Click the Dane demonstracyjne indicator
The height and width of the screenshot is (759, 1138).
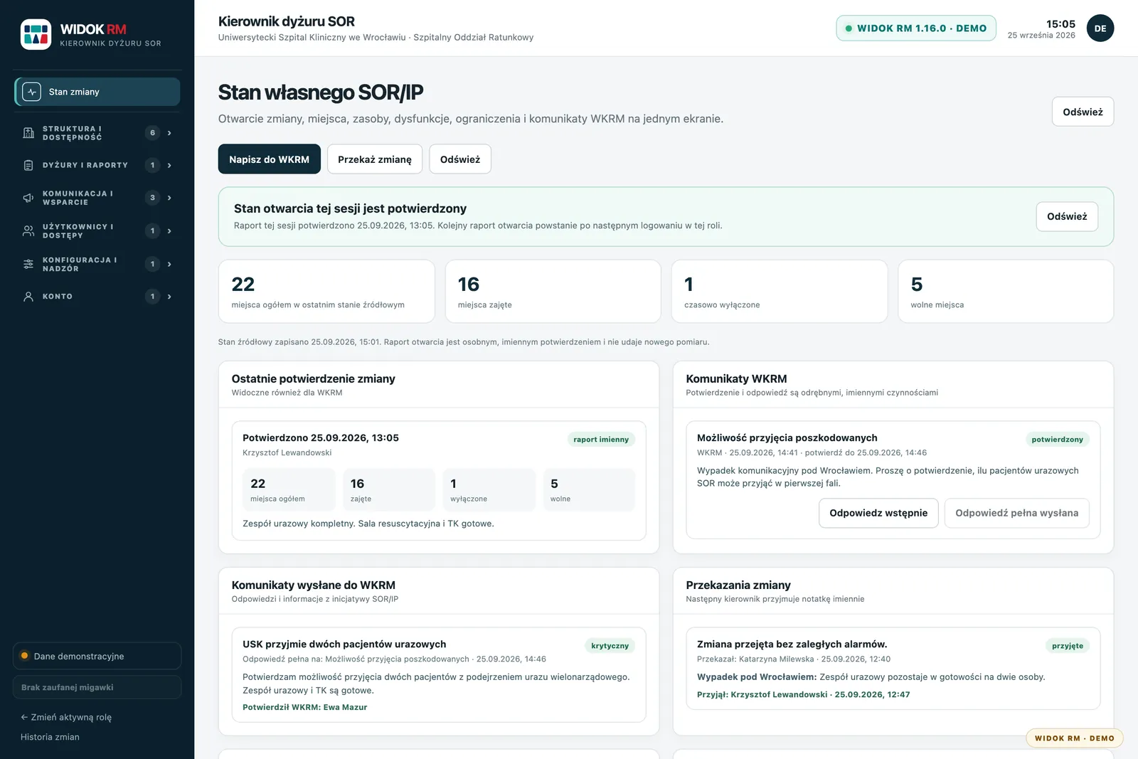(97, 656)
